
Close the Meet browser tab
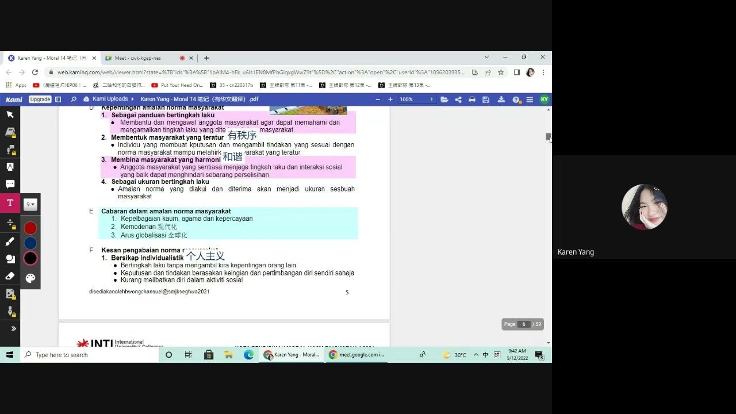tap(190, 58)
